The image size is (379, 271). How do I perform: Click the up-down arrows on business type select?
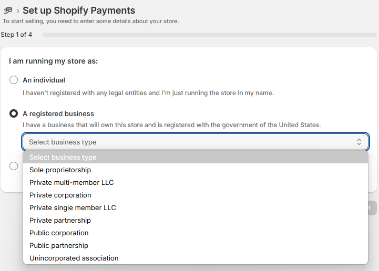tap(359, 142)
